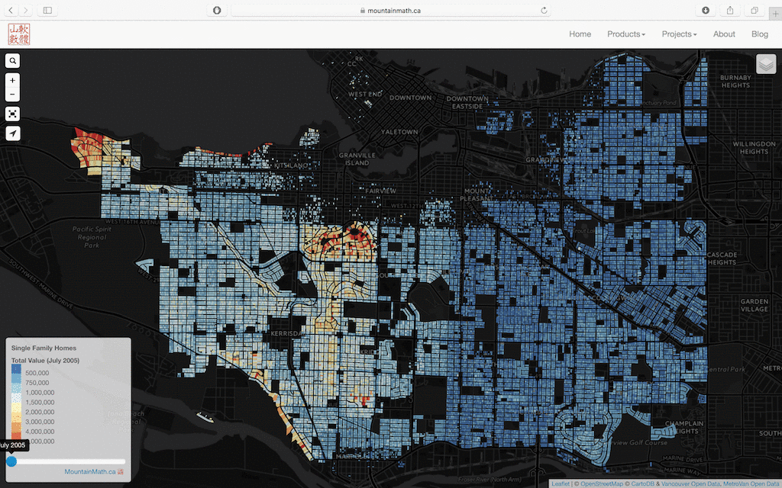Click the July 2005 timeline slider handle
The width and height of the screenshot is (782, 488).
(x=11, y=461)
